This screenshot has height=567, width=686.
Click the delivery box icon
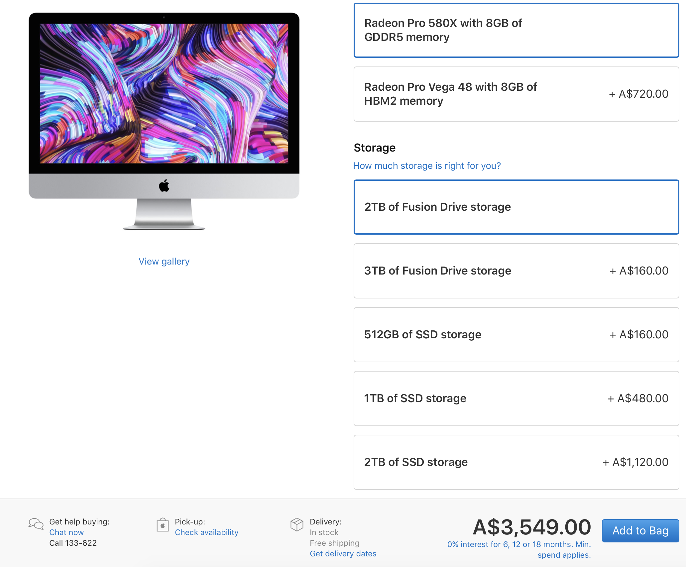point(297,524)
